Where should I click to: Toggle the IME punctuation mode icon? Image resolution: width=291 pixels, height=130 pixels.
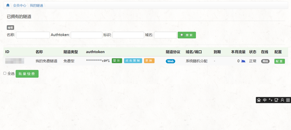pyautogui.click(x=271, y=100)
